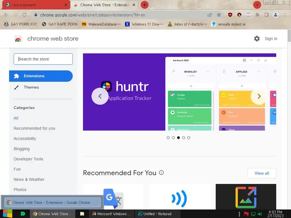Open the Chrome profile avatar icon

point(276,15)
